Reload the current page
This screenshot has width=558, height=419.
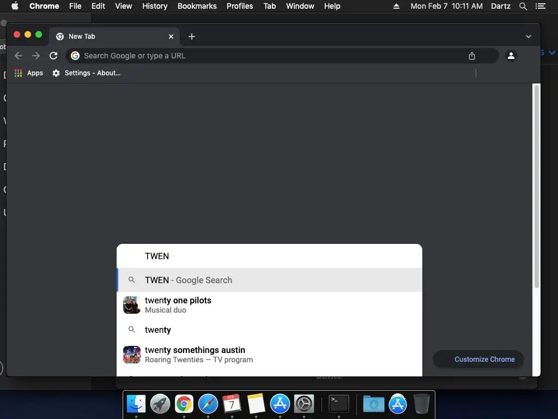pos(53,56)
